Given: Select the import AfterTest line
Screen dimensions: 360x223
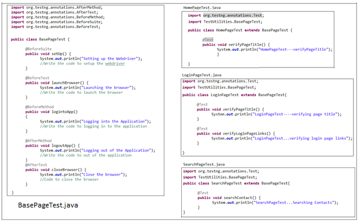Looking at the screenshot, I should (x=54, y=12).
